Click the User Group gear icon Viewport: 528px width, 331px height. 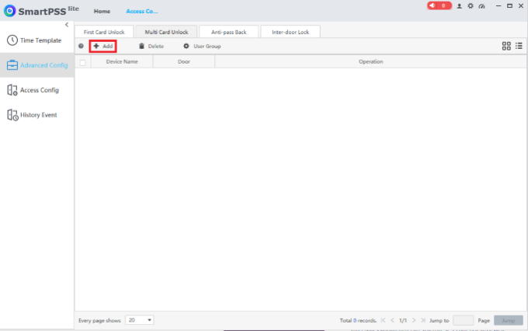point(186,46)
